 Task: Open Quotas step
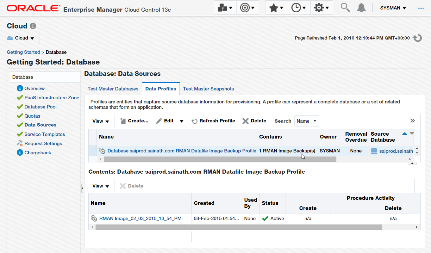click(x=32, y=116)
